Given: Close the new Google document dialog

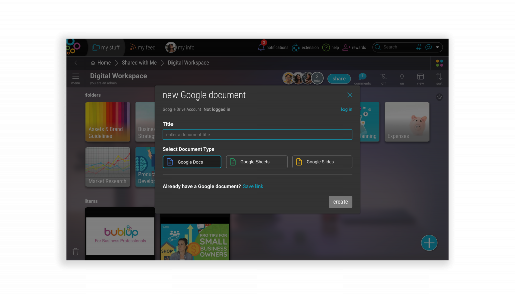Looking at the screenshot, I should point(350,95).
